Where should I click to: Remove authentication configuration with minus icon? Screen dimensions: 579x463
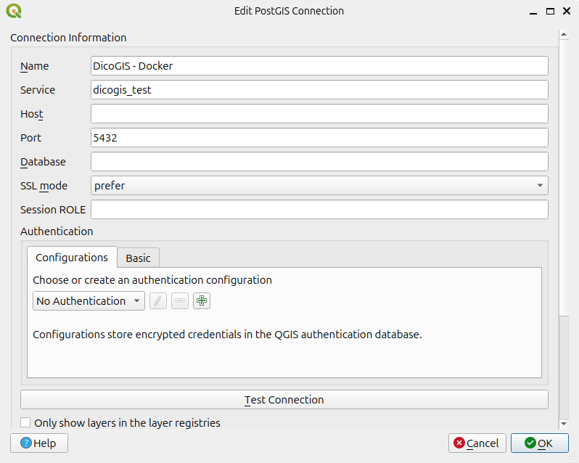pyautogui.click(x=180, y=301)
